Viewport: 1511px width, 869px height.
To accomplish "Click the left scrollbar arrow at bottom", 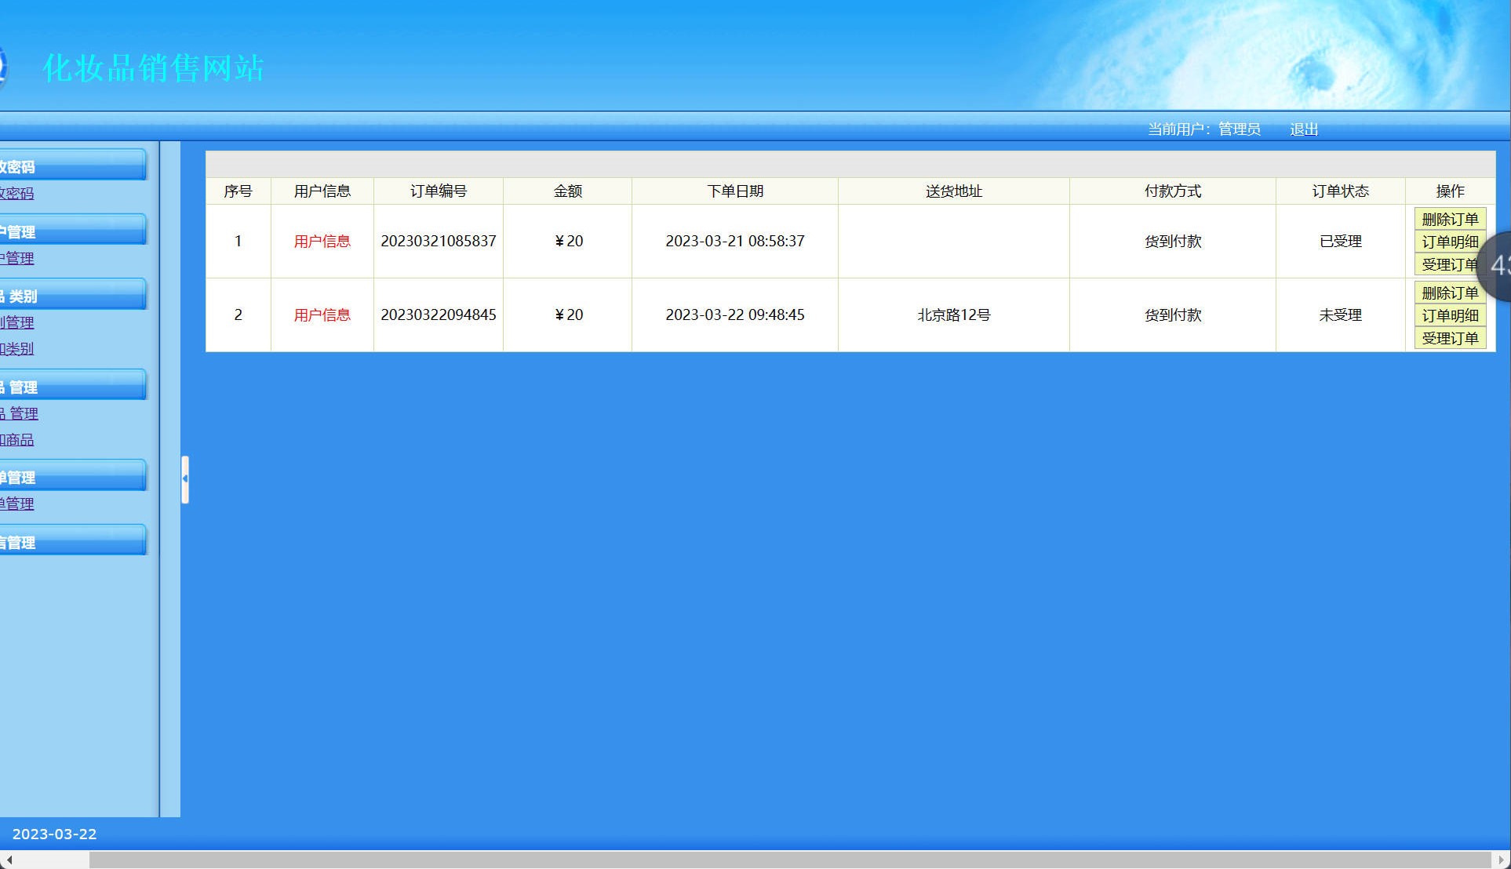I will point(9,860).
